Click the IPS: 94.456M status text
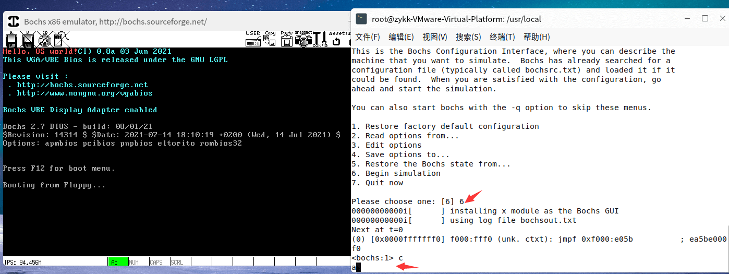729x274 pixels. click(23, 262)
